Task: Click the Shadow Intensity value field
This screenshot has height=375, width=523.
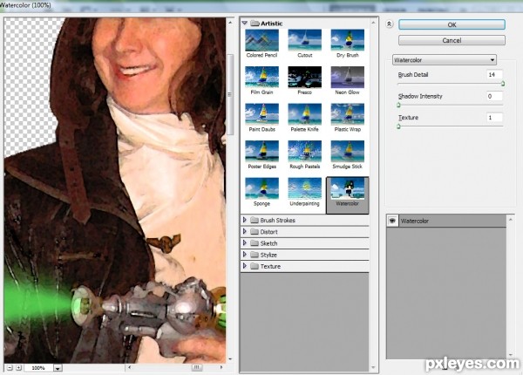Action: (494, 96)
